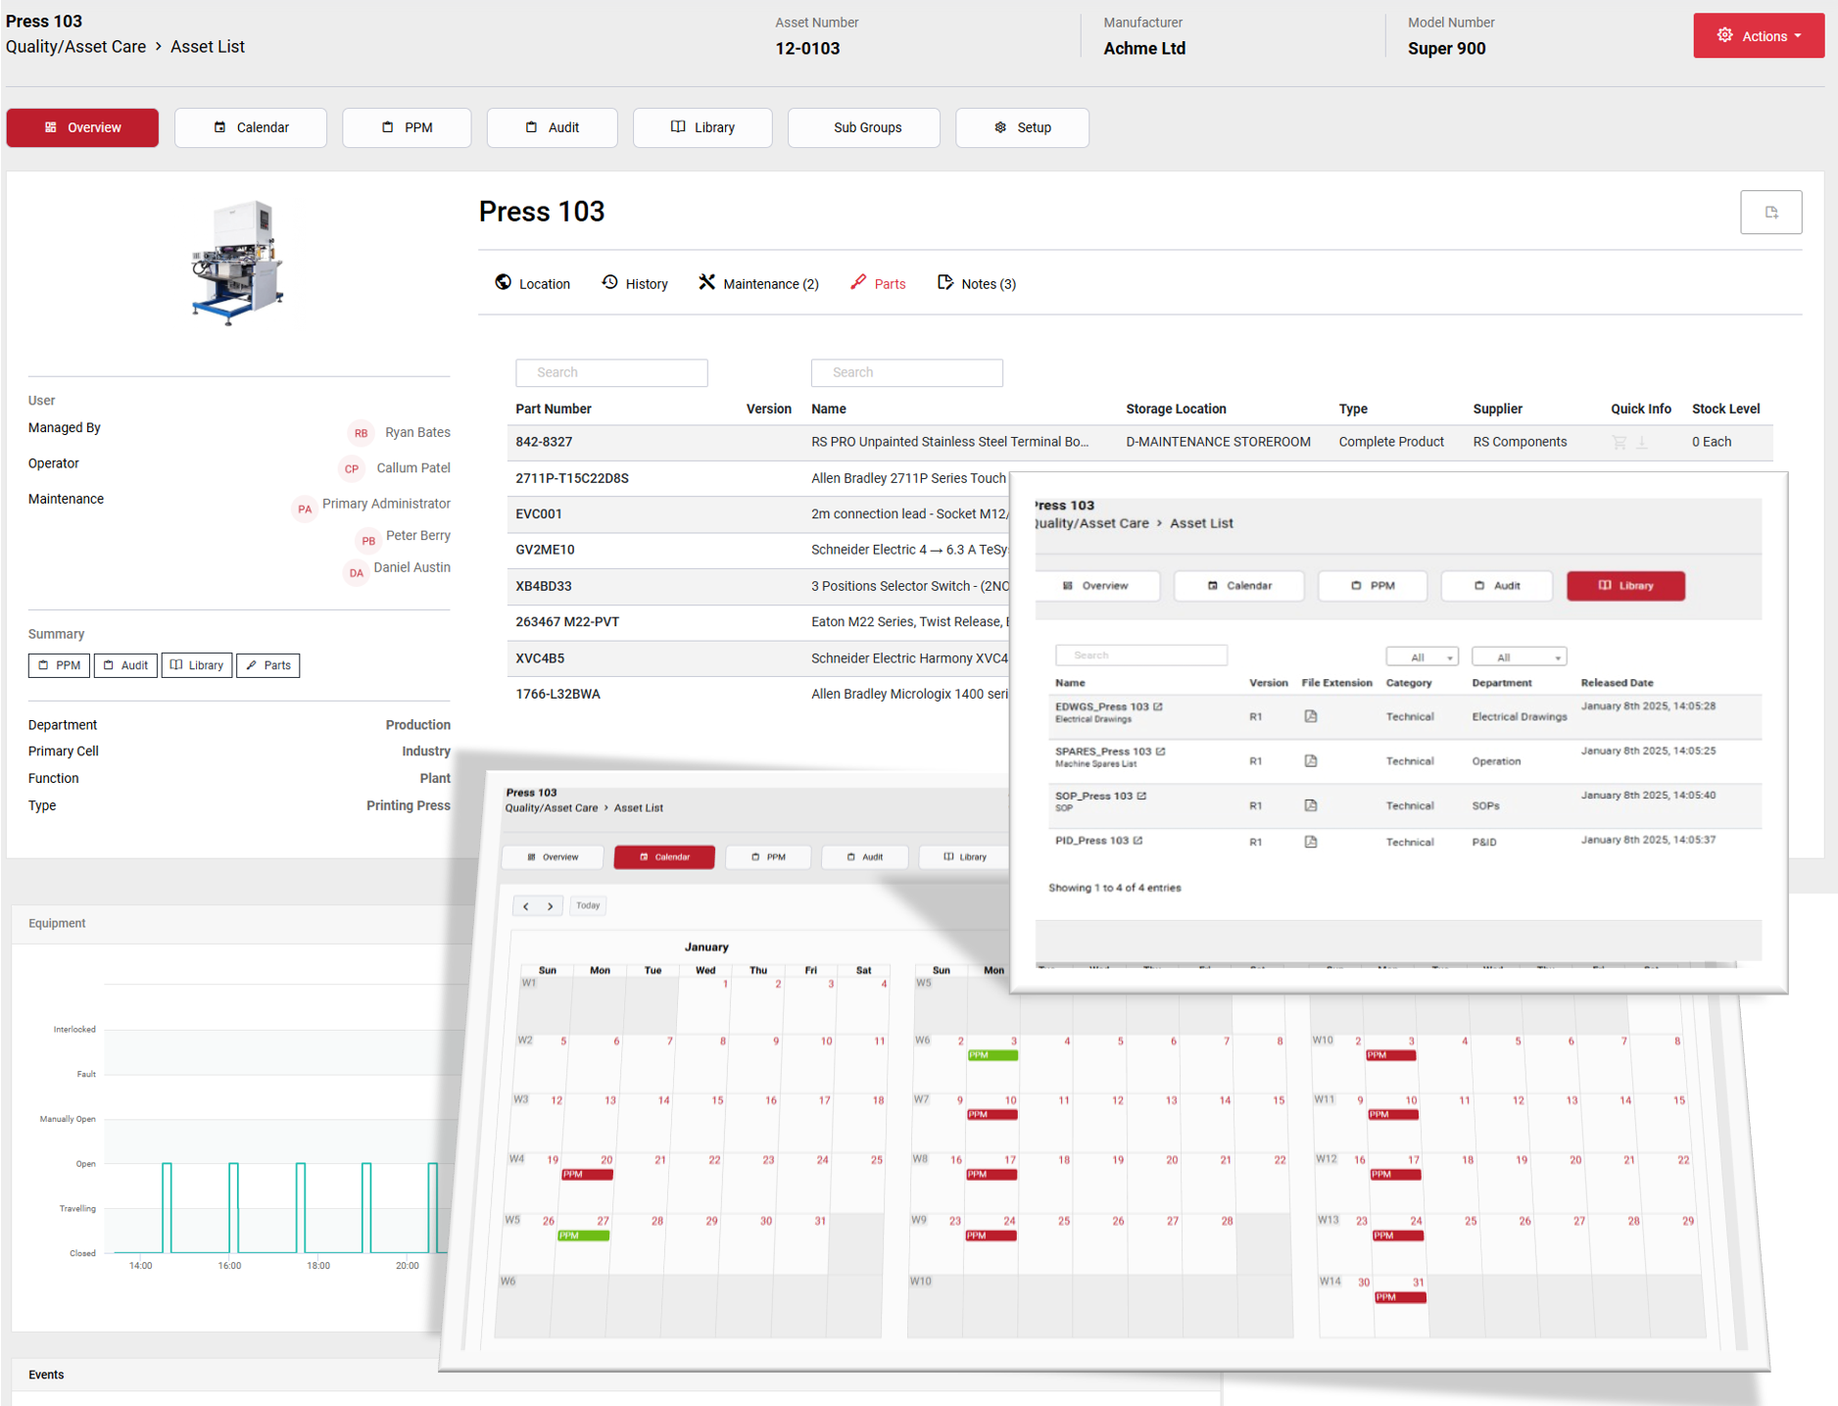Select the Maintenance (2) tab

[x=758, y=284]
